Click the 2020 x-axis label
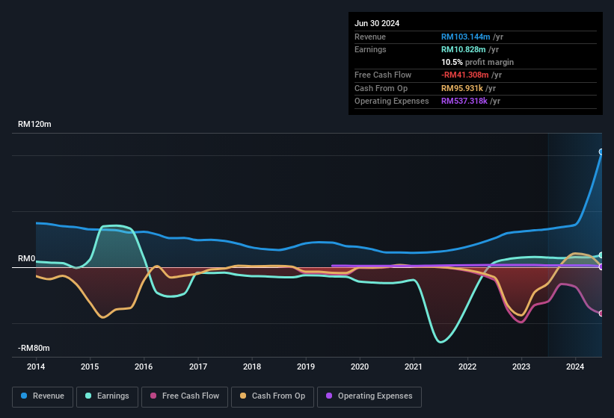The image size is (614, 418). pos(360,366)
